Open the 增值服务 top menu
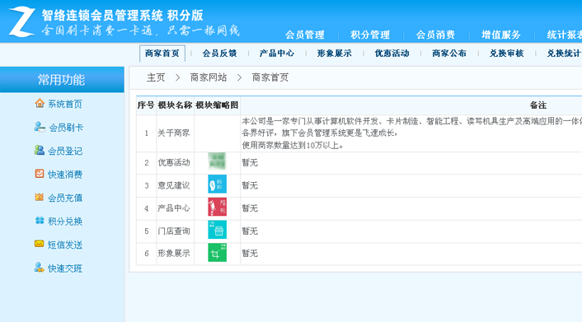Image resolution: width=582 pixels, height=322 pixels. [x=501, y=35]
